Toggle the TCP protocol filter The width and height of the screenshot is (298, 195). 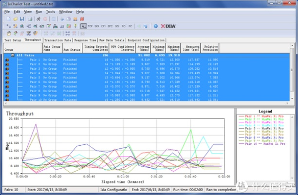91,25
